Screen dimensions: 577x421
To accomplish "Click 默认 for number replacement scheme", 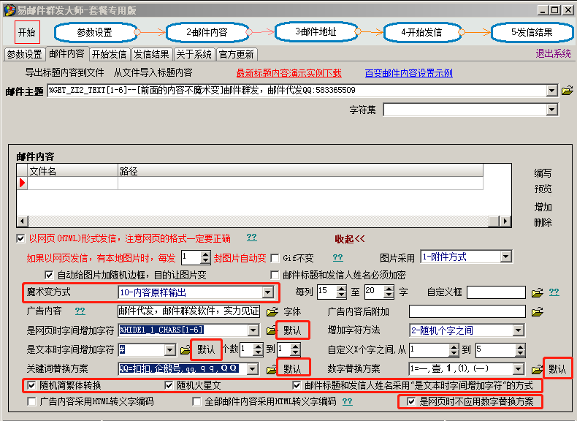I will click(x=557, y=368).
